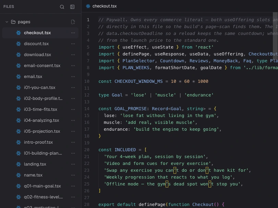Open the file search icon in Files panel
The width and height of the screenshot is (278, 208).
tap(62, 7)
